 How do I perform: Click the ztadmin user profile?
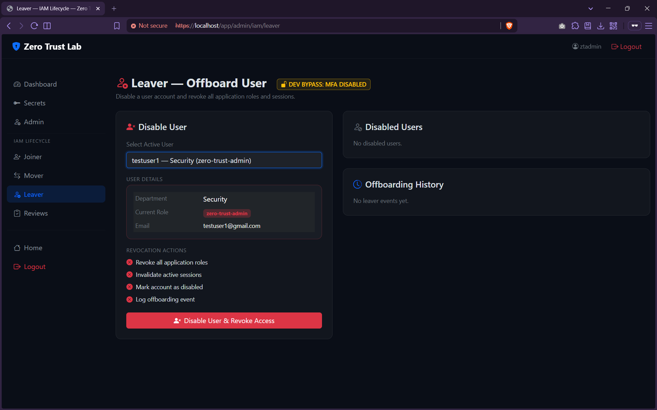point(587,47)
